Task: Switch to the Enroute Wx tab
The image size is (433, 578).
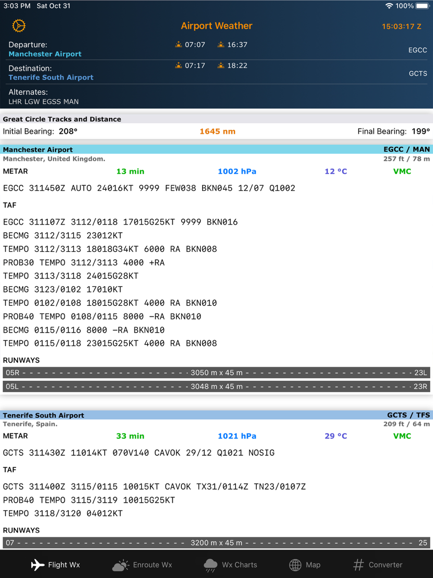Action: click(x=142, y=565)
